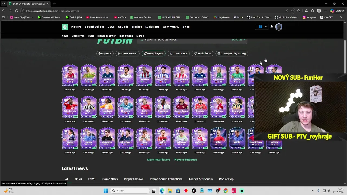The height and width of the screenshot is (195, 347).
Task: Open the notifications bell icon
Action: pos(272,27)
